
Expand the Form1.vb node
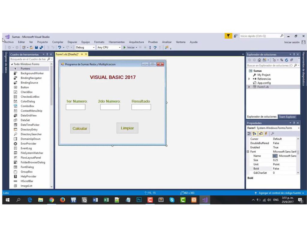click(x=249, y=87)
